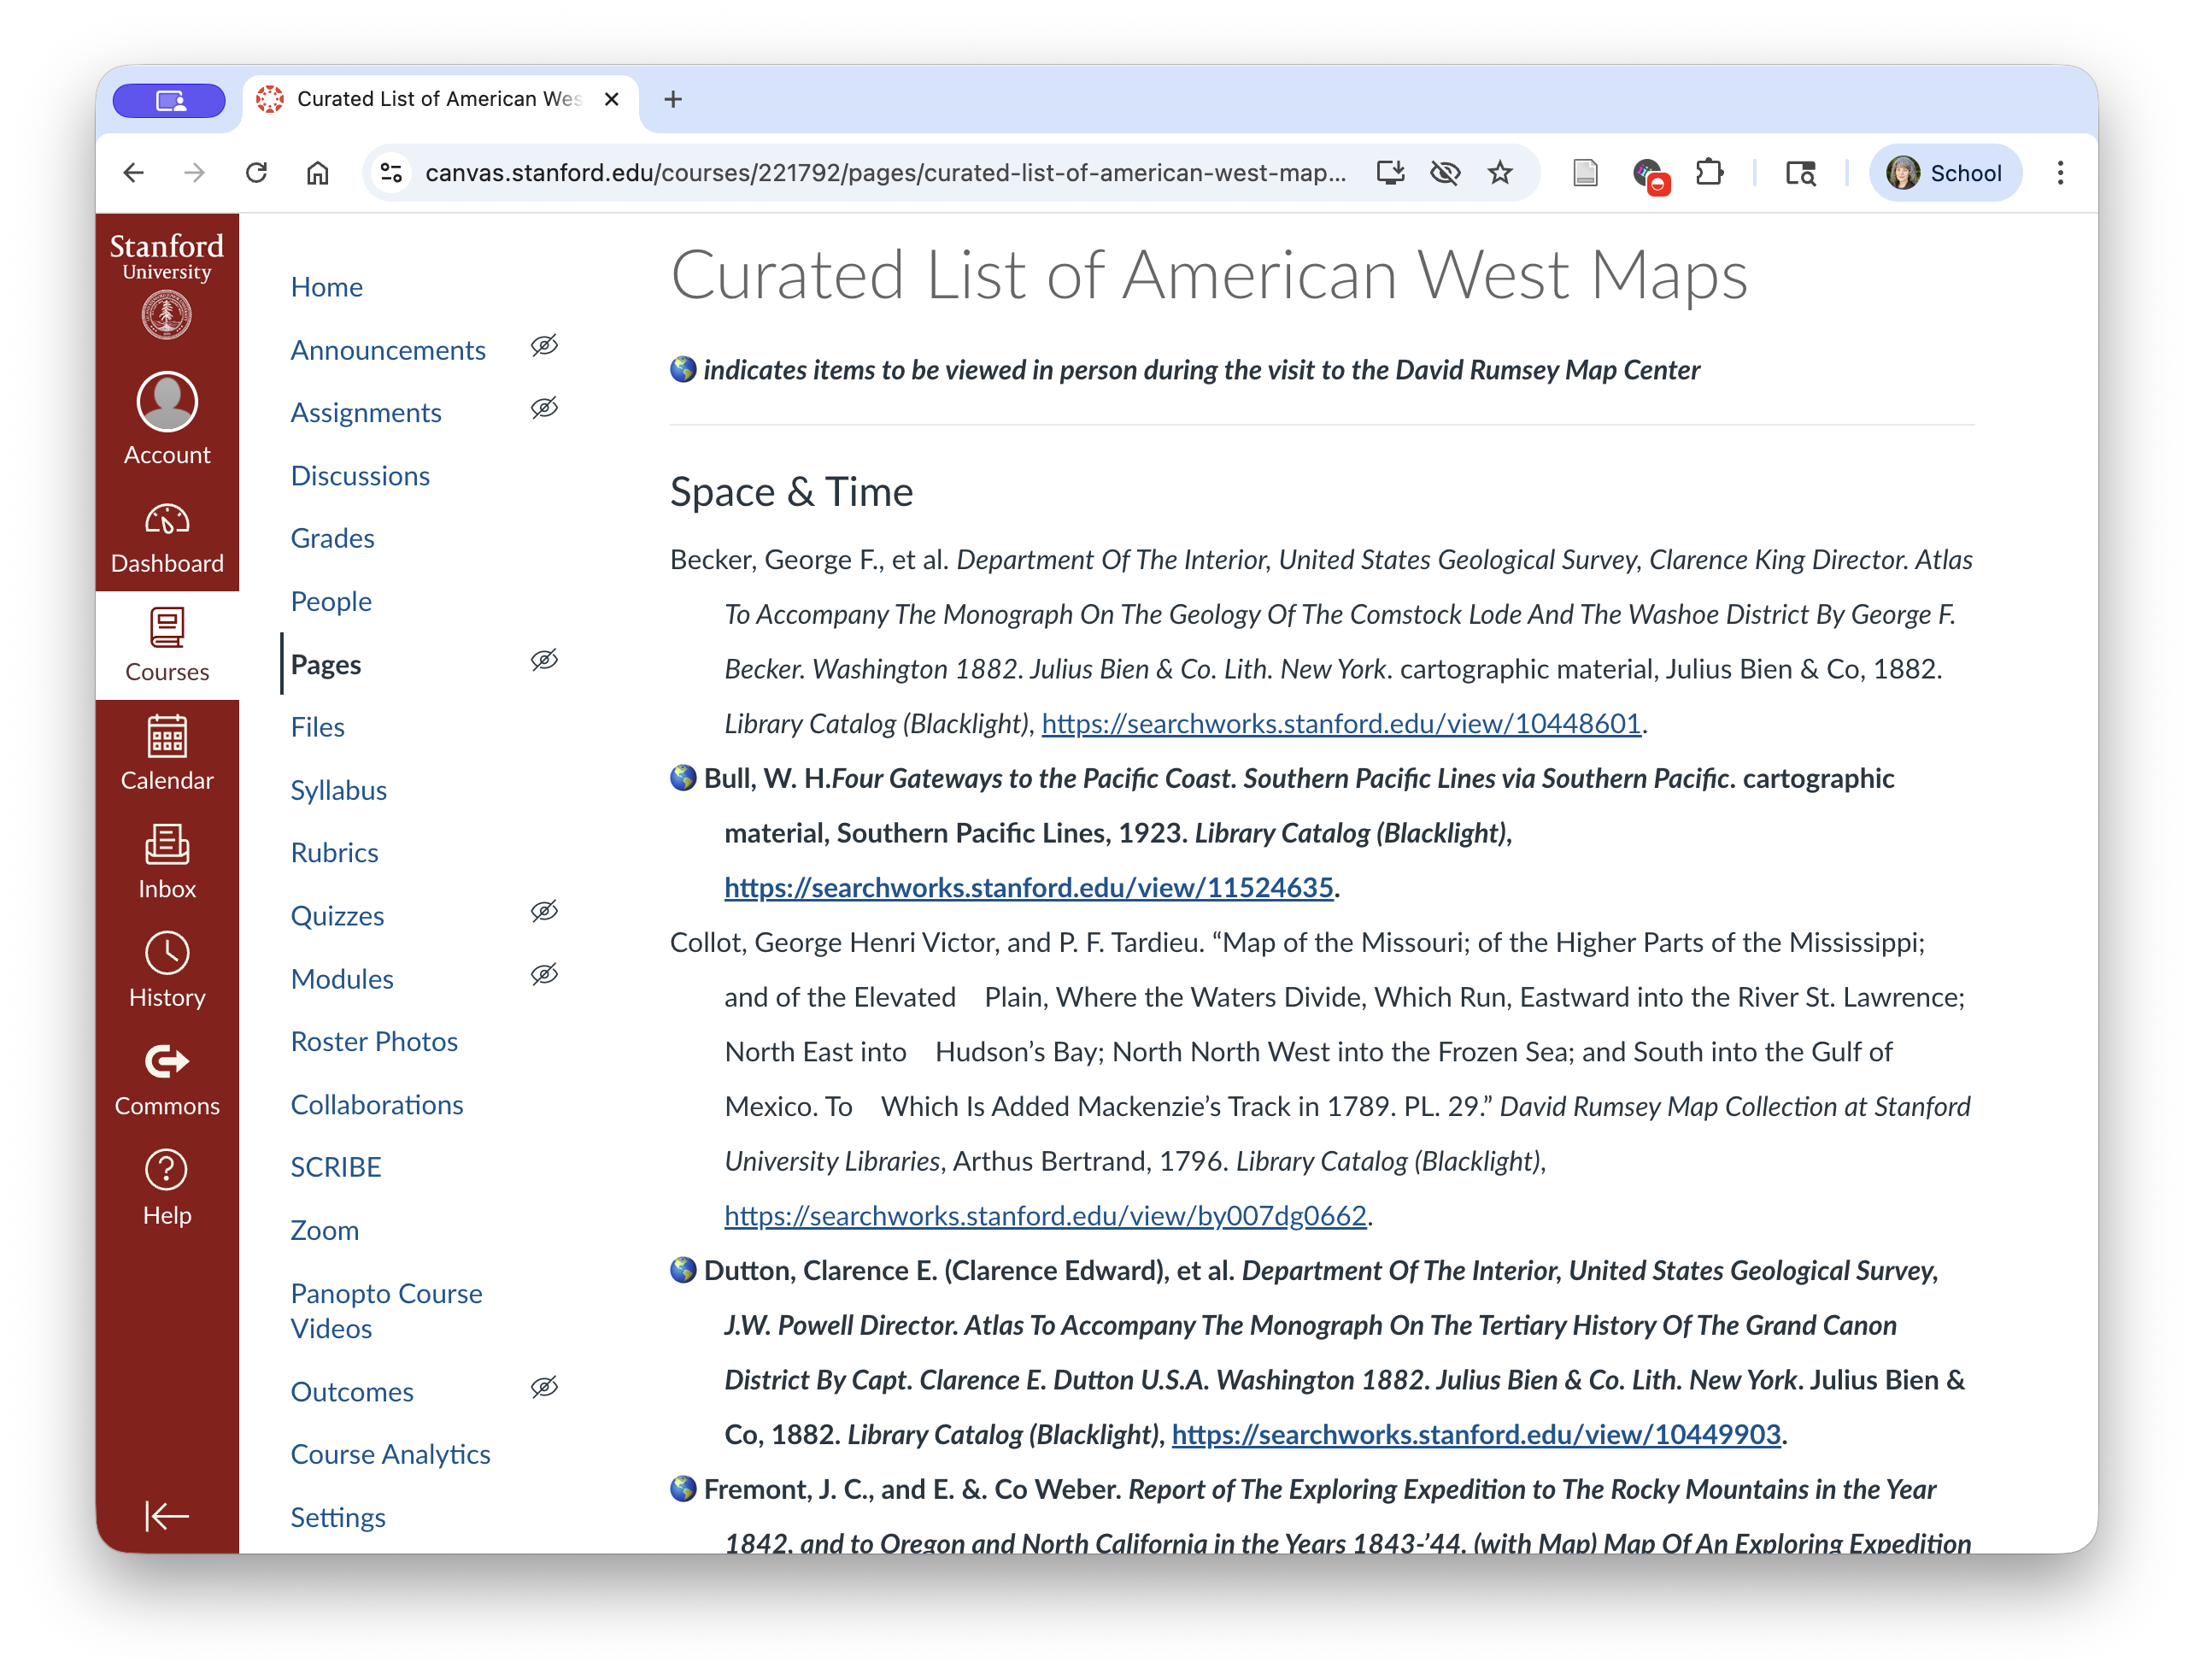The width and height of the screenshot is (2194, 1680).
Task: Open the Chrome three-dot menu
Action: (x=2060, y=172)
